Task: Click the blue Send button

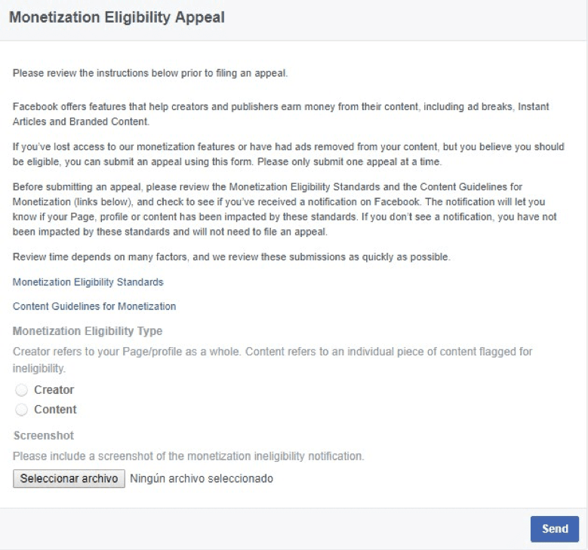Action: 554,529
